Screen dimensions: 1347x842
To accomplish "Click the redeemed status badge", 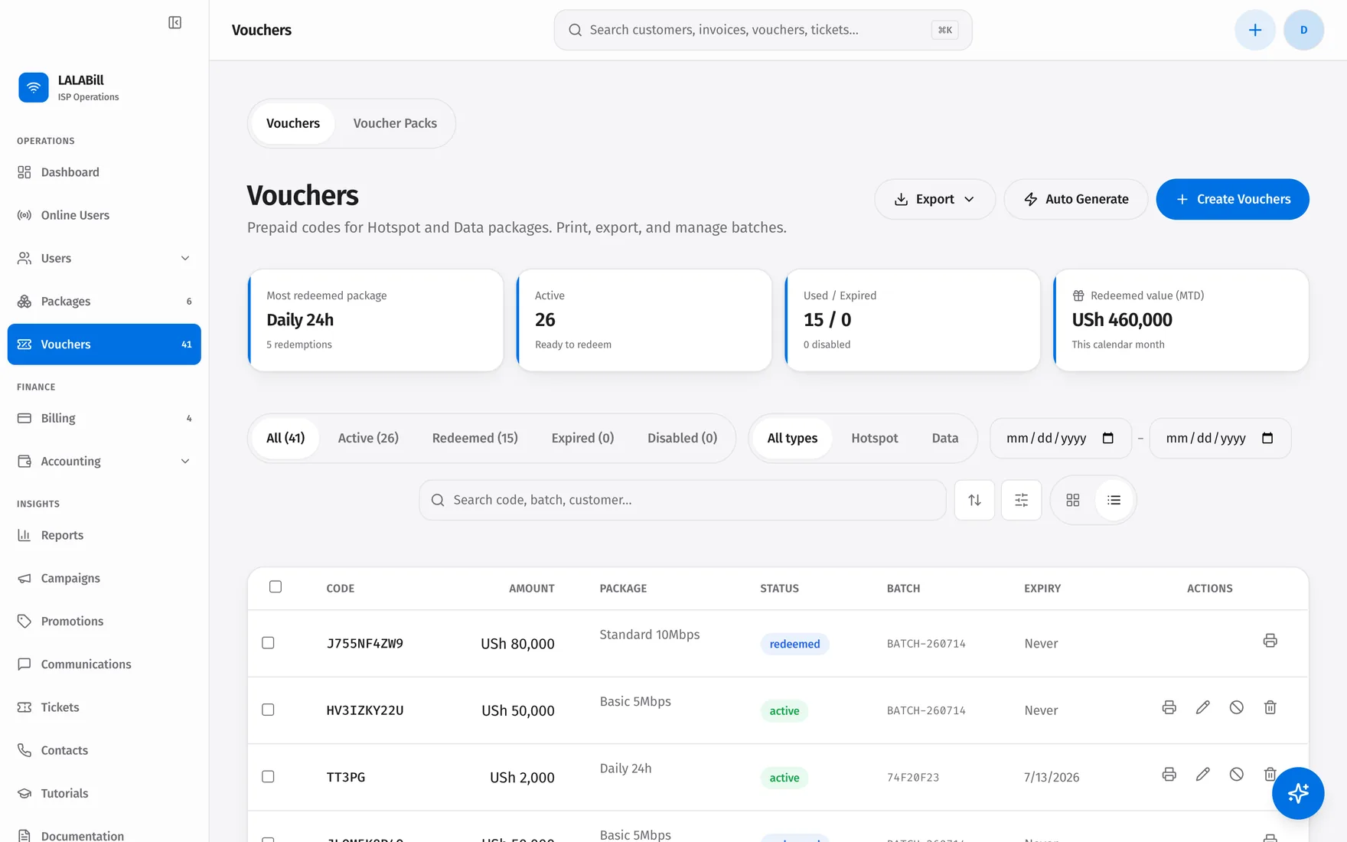I will [794, 644].
